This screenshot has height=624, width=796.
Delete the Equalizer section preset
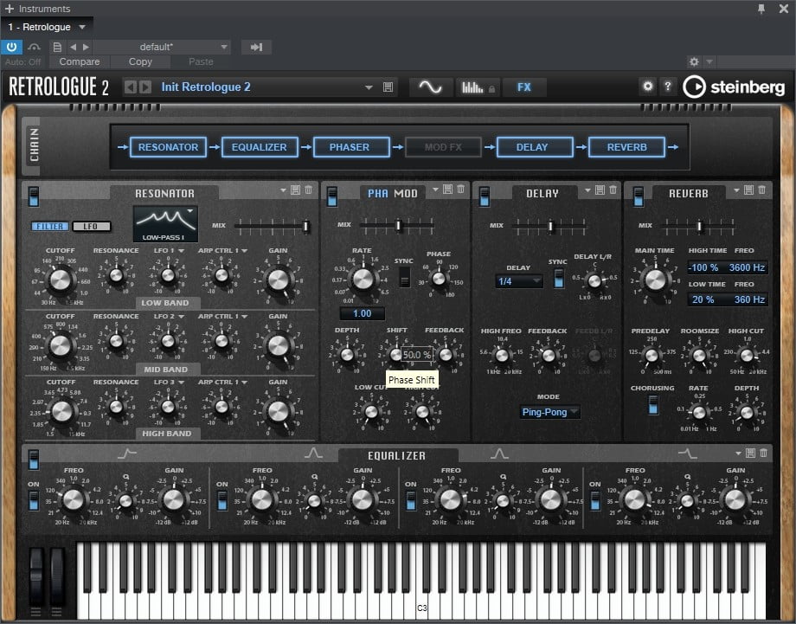[763, 453]
